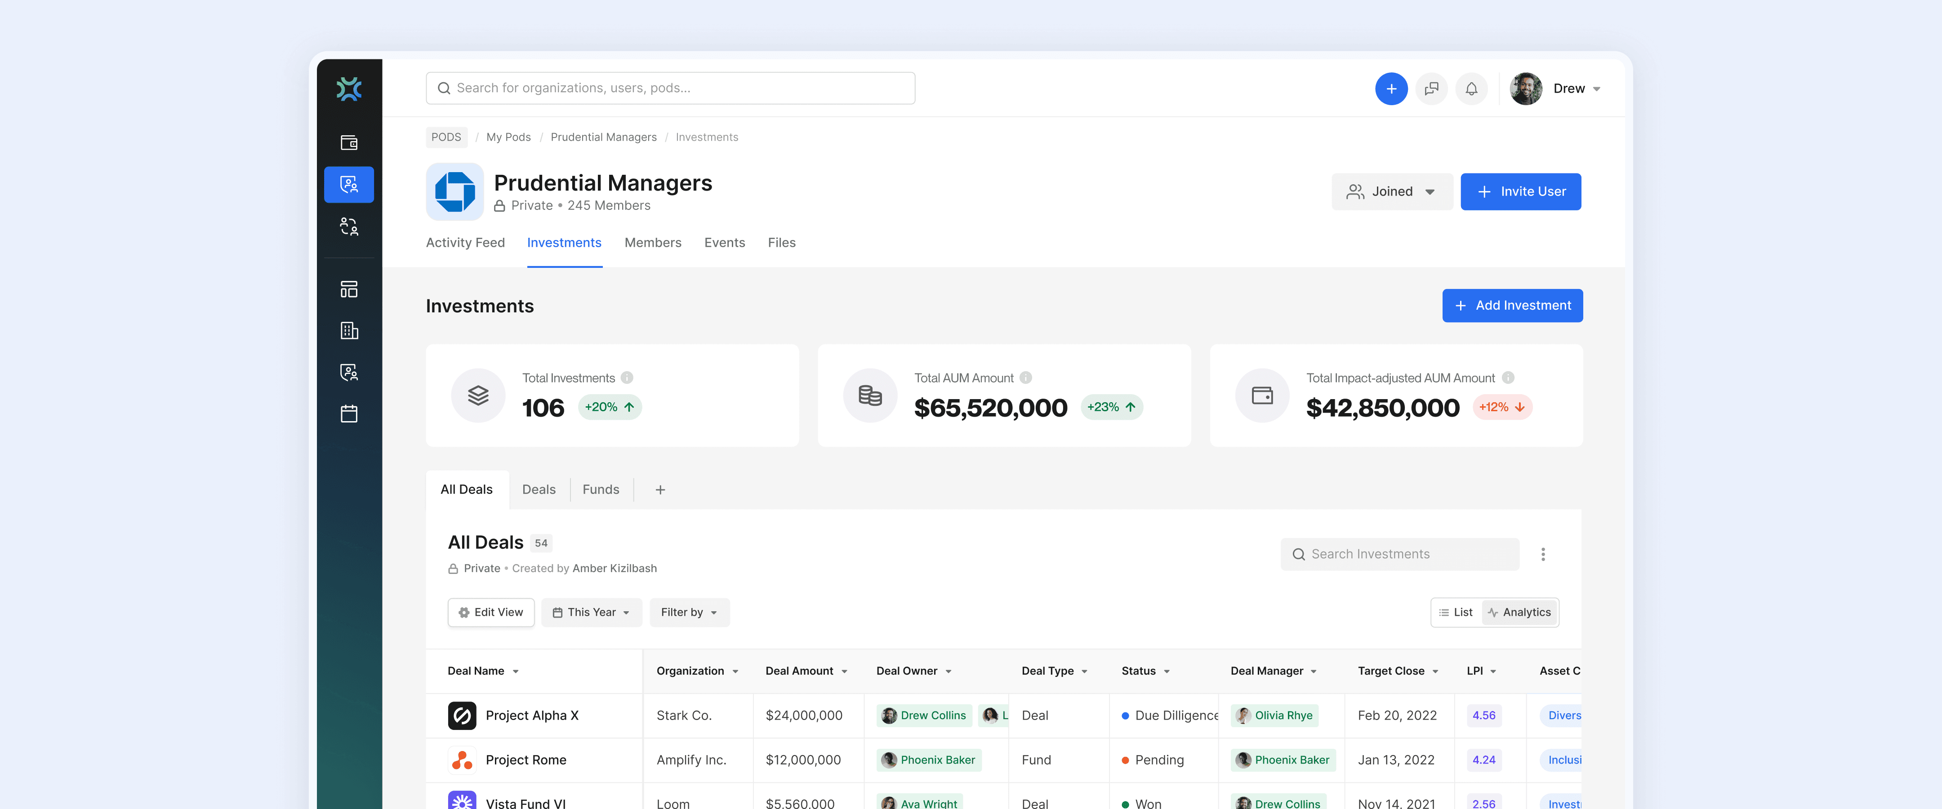Open the notifications bell icon
The image size is (1942, 809).
pyautogui.click(x=1471, y=89)
